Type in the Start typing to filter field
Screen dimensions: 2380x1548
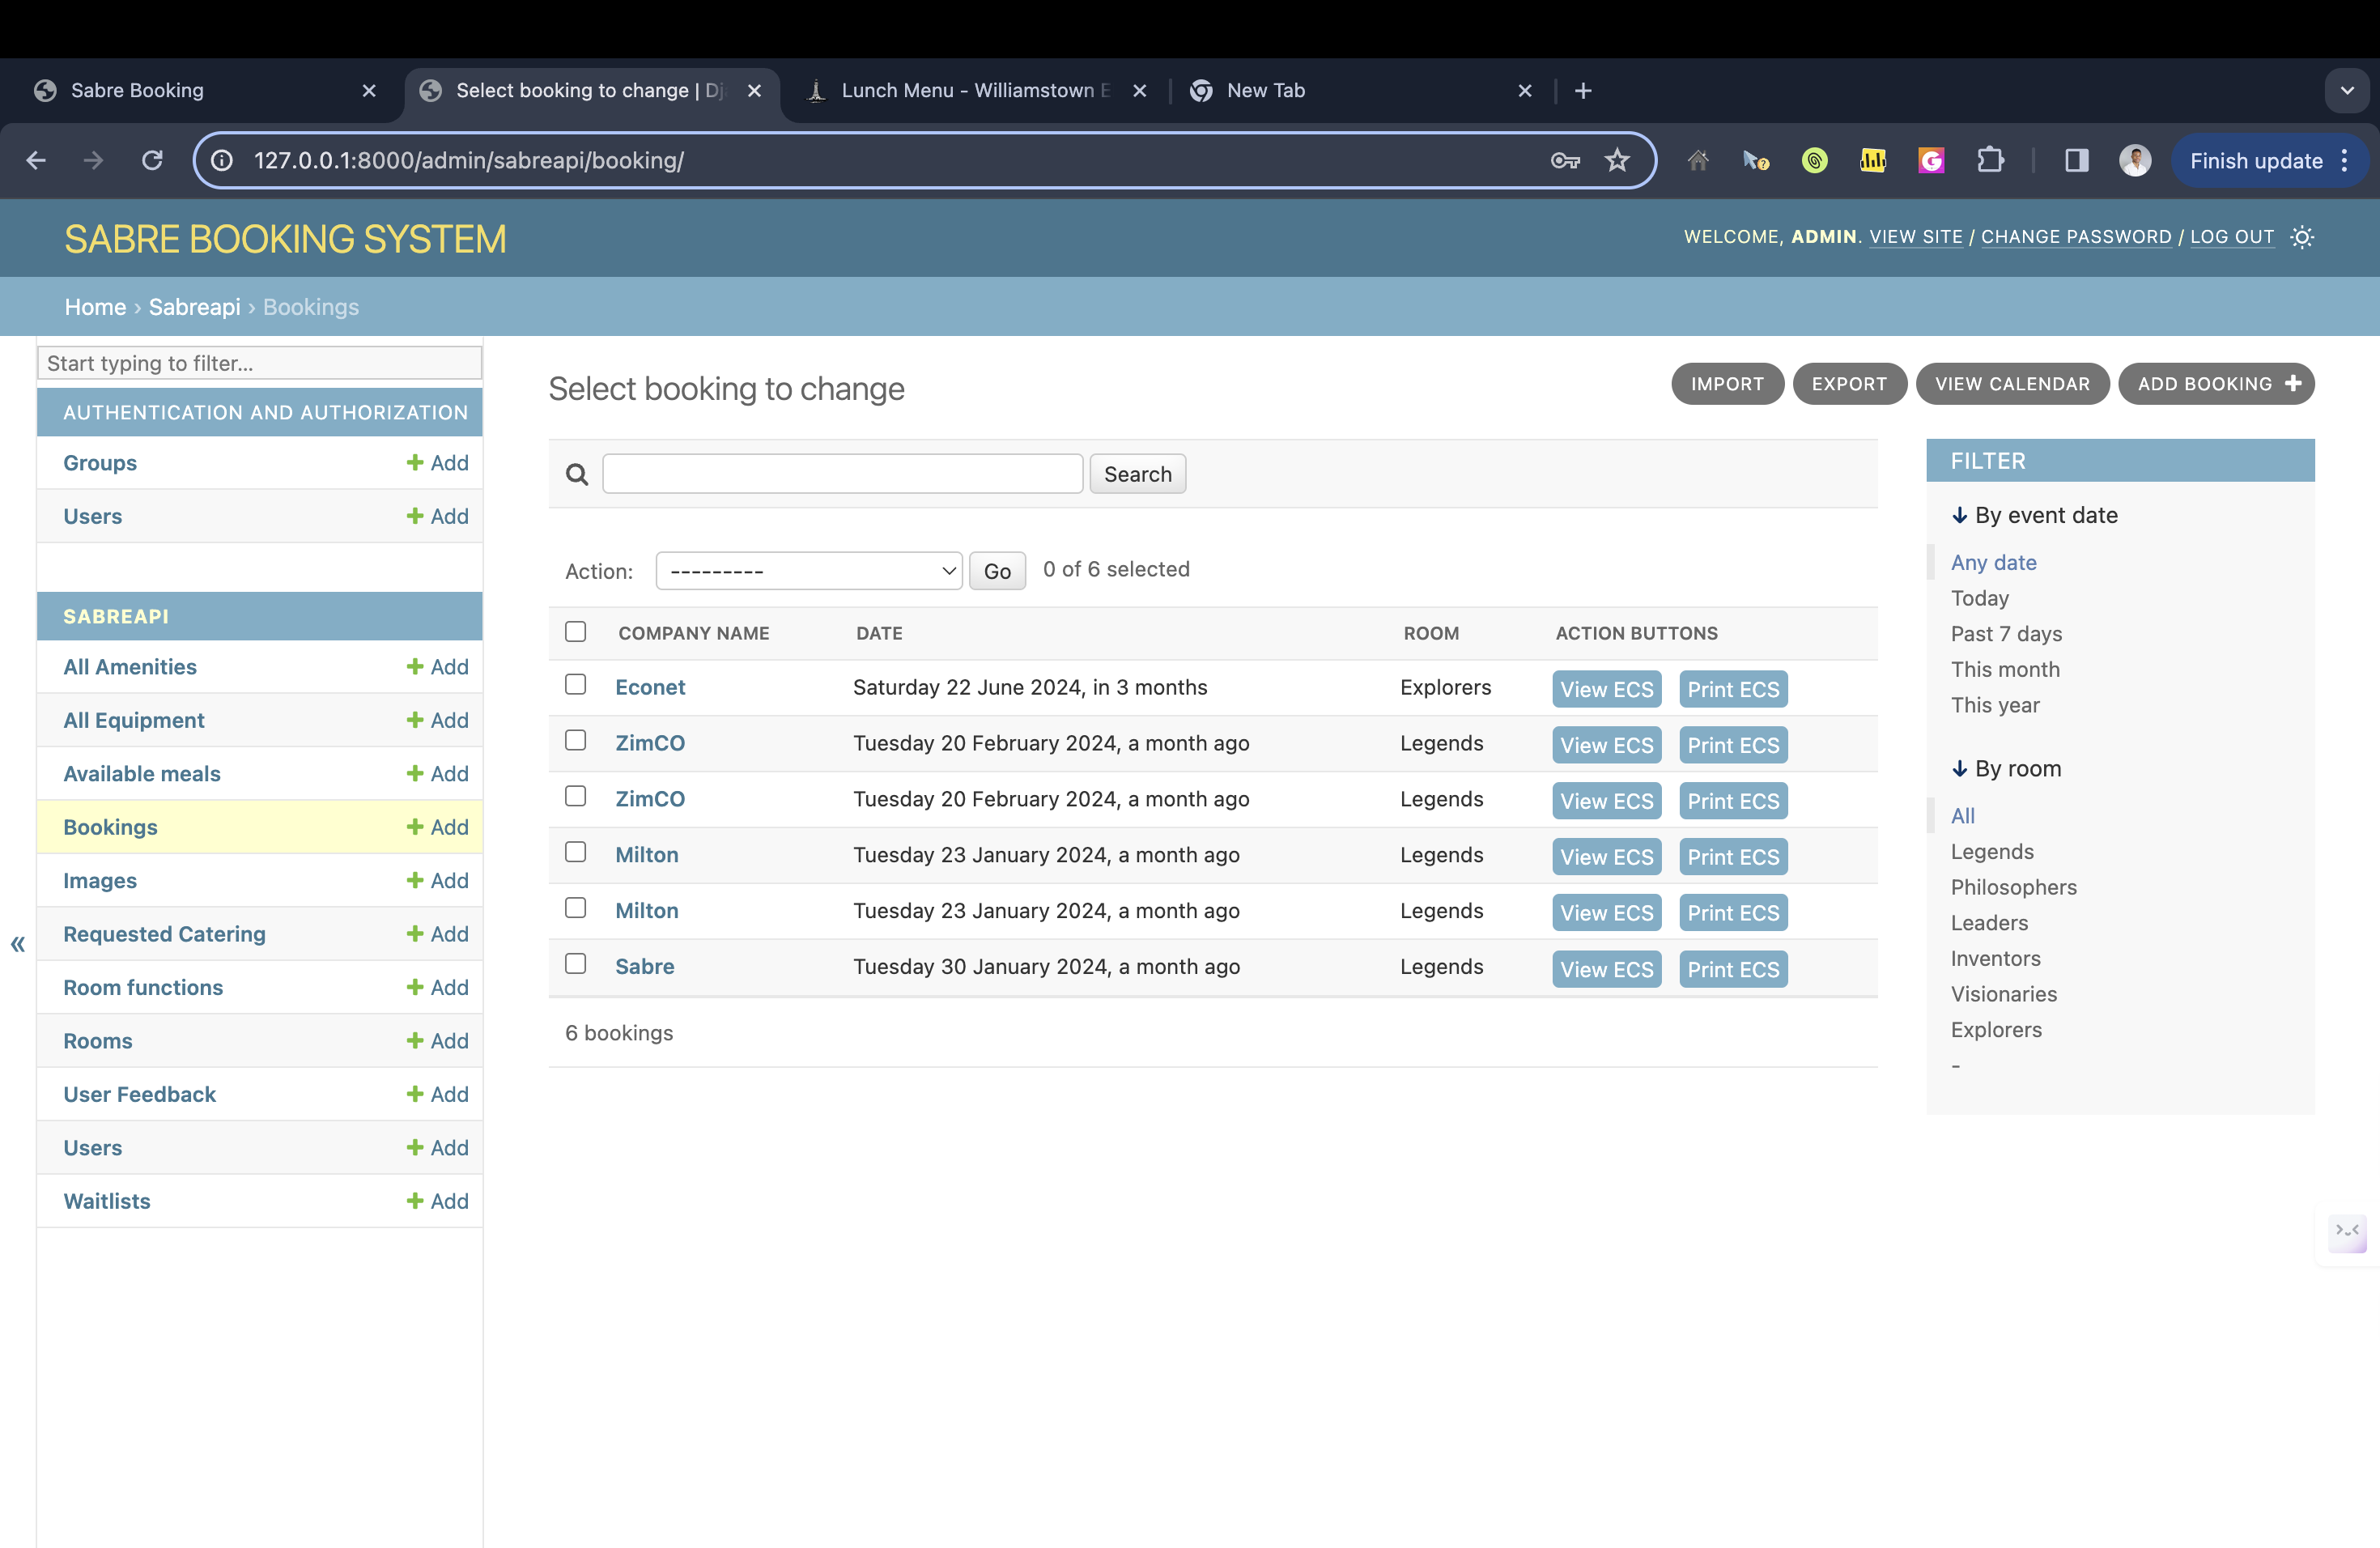259,363
